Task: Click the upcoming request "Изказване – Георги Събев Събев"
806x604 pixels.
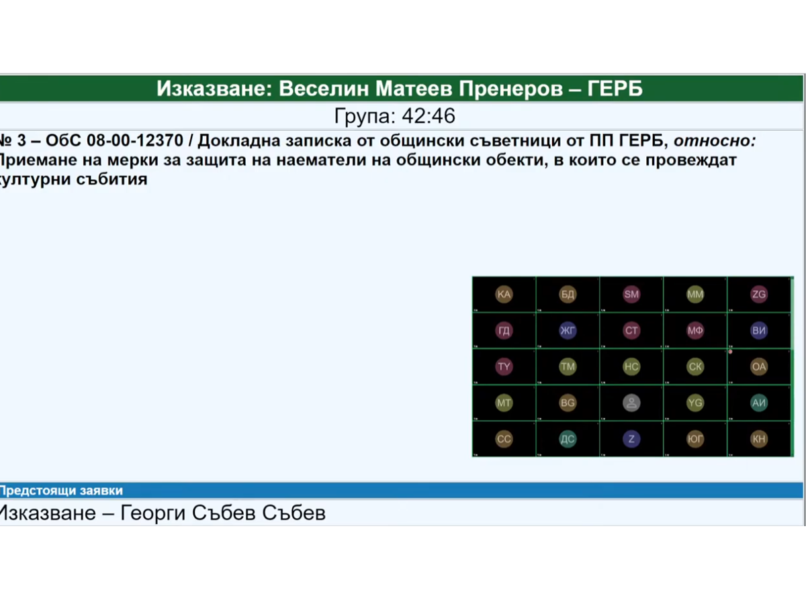Action: coord(163,513)
